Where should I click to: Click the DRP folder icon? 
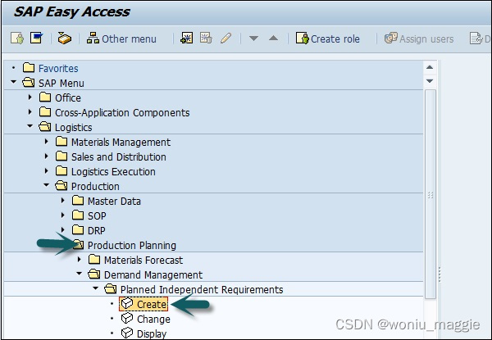(x=78, y=229)
